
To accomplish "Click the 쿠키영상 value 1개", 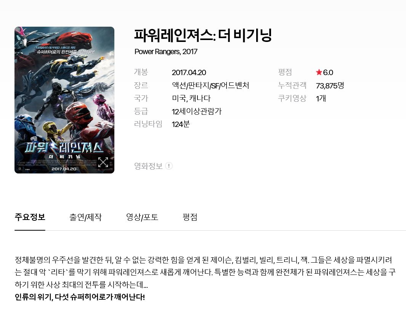I will coord(321,98).
